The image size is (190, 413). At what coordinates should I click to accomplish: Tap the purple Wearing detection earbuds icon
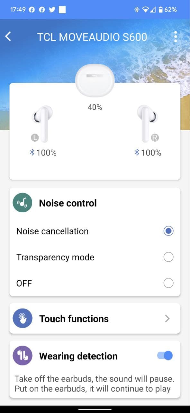[x=23, y=356]
